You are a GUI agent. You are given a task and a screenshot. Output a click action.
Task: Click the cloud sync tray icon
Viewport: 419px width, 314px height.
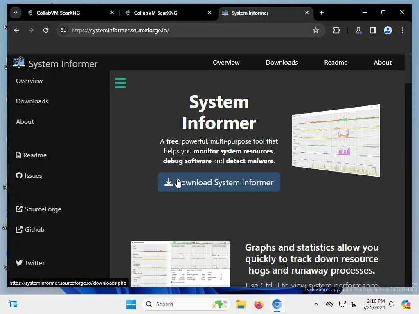[x=329, y=304]
